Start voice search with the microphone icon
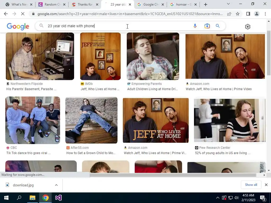The height and width of the screenshot is (203, 271). pos(195,26)
